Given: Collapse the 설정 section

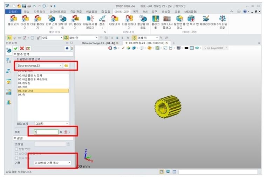Looking at the screenshot, I should click(x=15, y=138).
